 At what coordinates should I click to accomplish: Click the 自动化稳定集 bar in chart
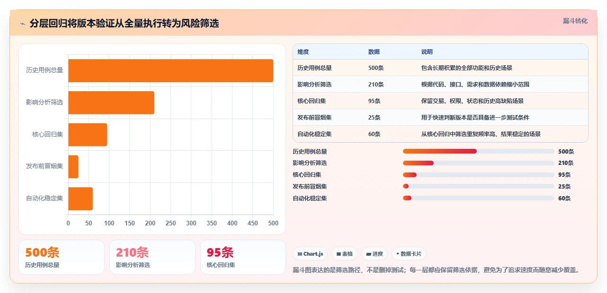(x=80, y=198)
